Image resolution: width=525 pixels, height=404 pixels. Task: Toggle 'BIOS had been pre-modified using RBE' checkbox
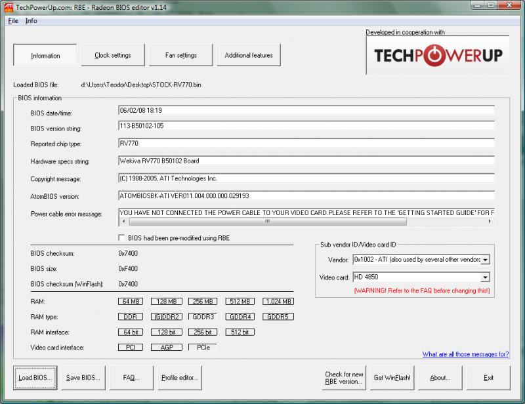pyautogui.click(x=121, y=237)
